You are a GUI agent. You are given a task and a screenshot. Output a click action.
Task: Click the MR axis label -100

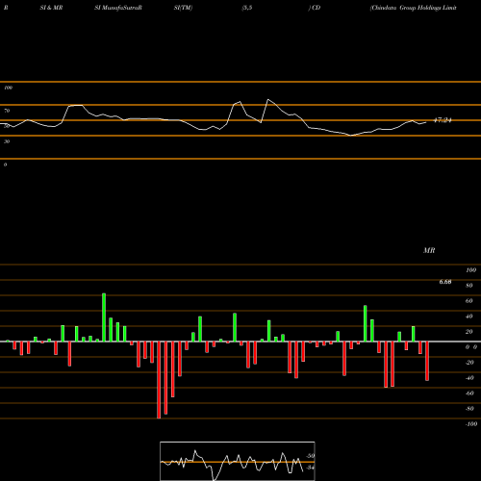point(471,424)
